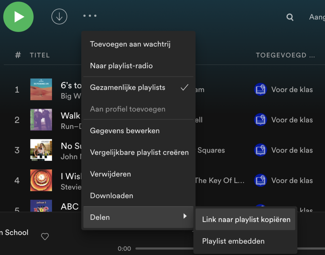Click the search magnifier icon
This screenshot has width=325, height=255.
[x=289, y=17]
